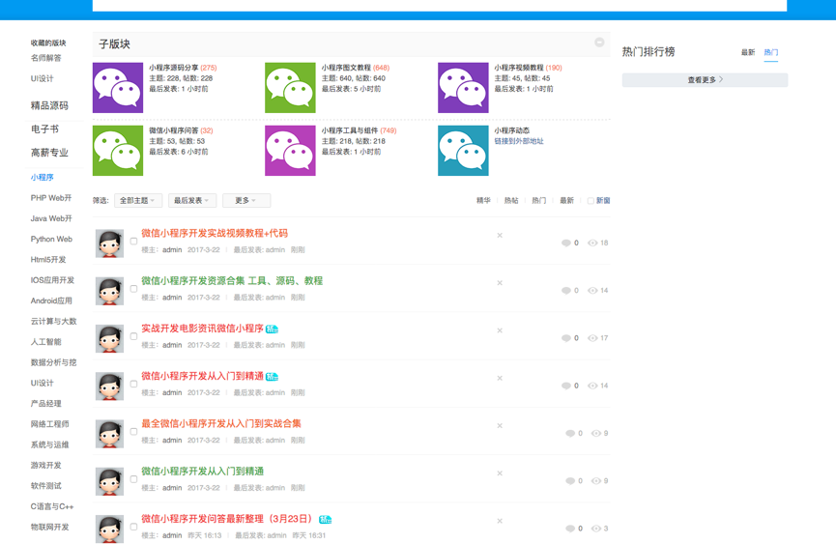Select 物联网开发 in sidebar
The height and width of the screenshot is (544, 836).
(x=49, y=528)
